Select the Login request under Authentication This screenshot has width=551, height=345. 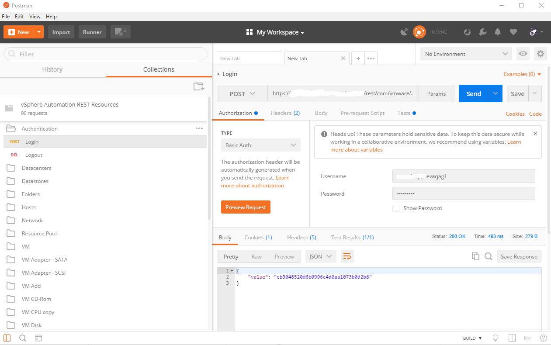coord(32,141)
